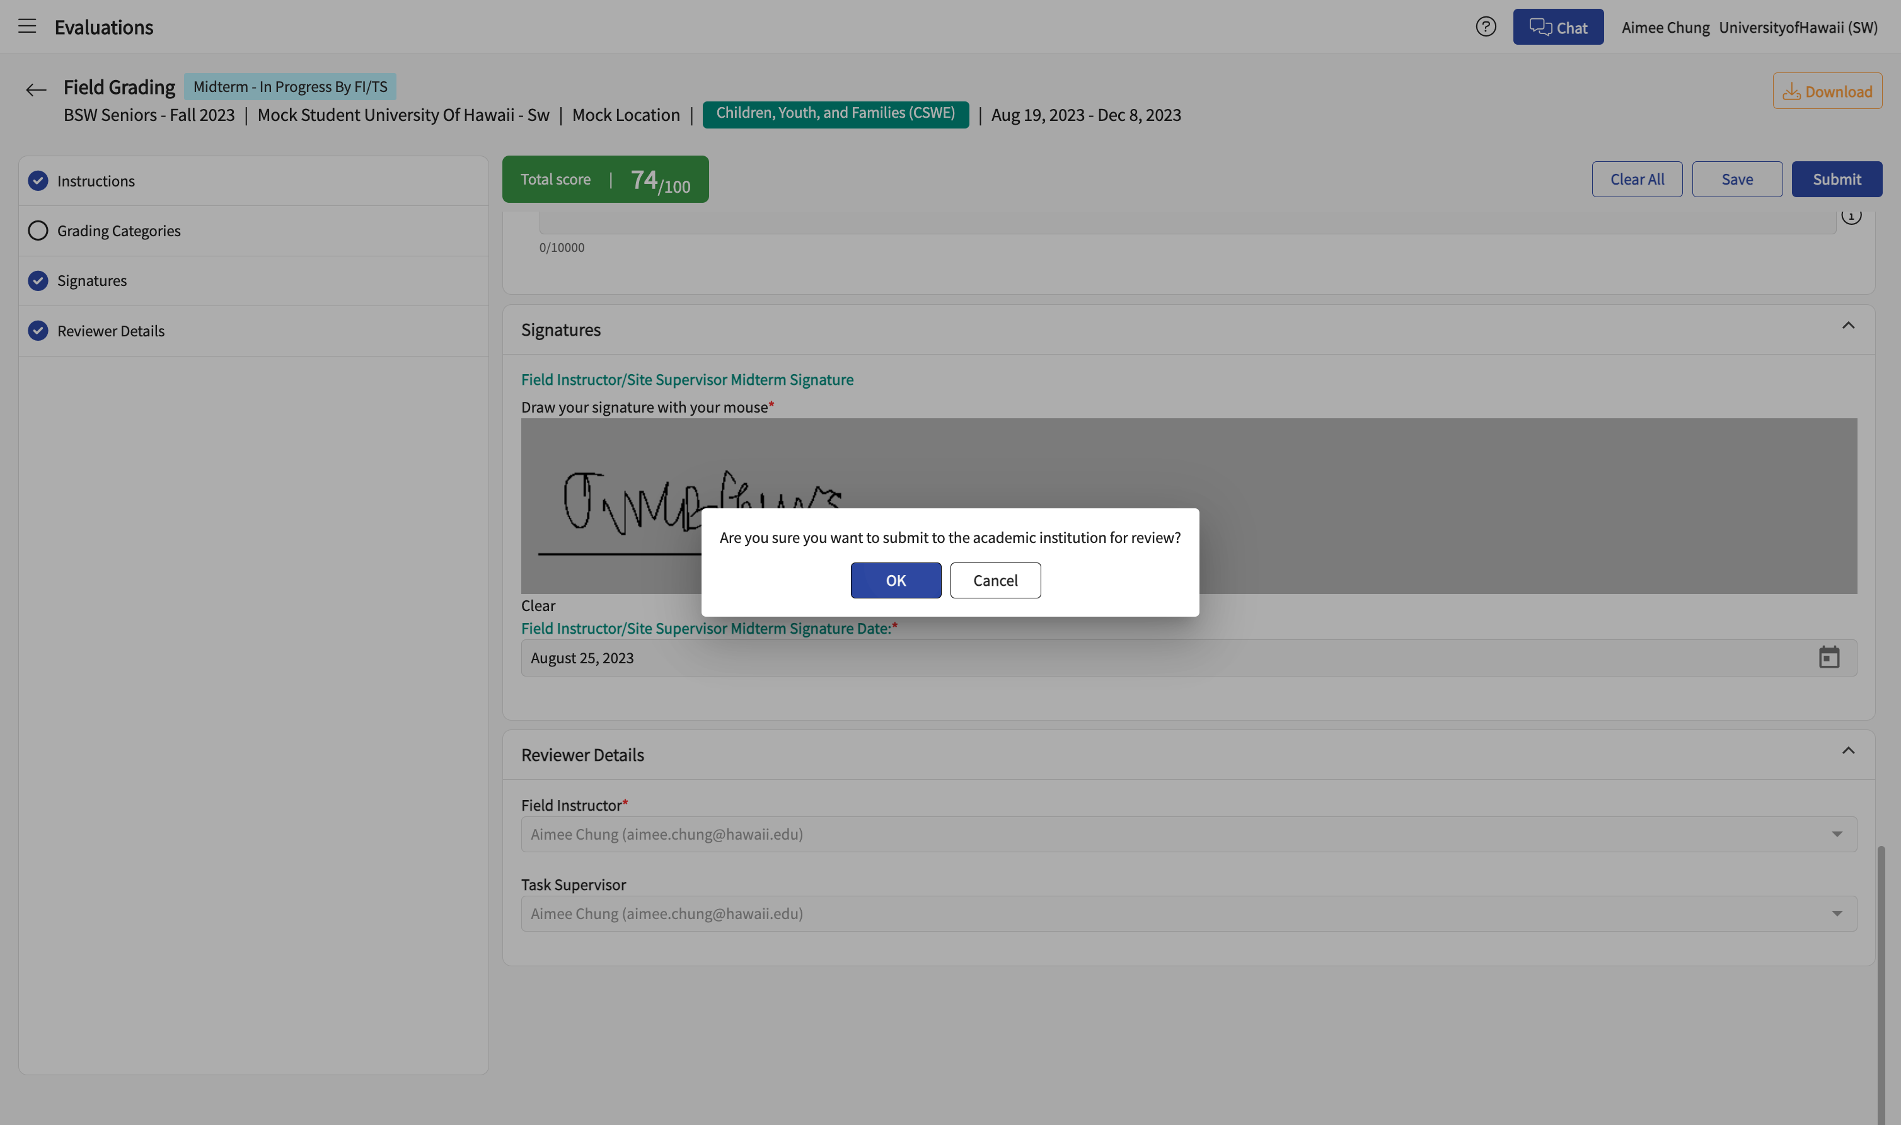Click Children, Youth, and Families tag

(835, 114)
